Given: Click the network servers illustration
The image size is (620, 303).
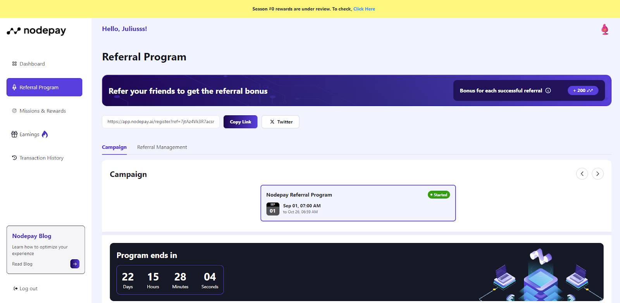Looking at the screenshot, I should point(541,275).
